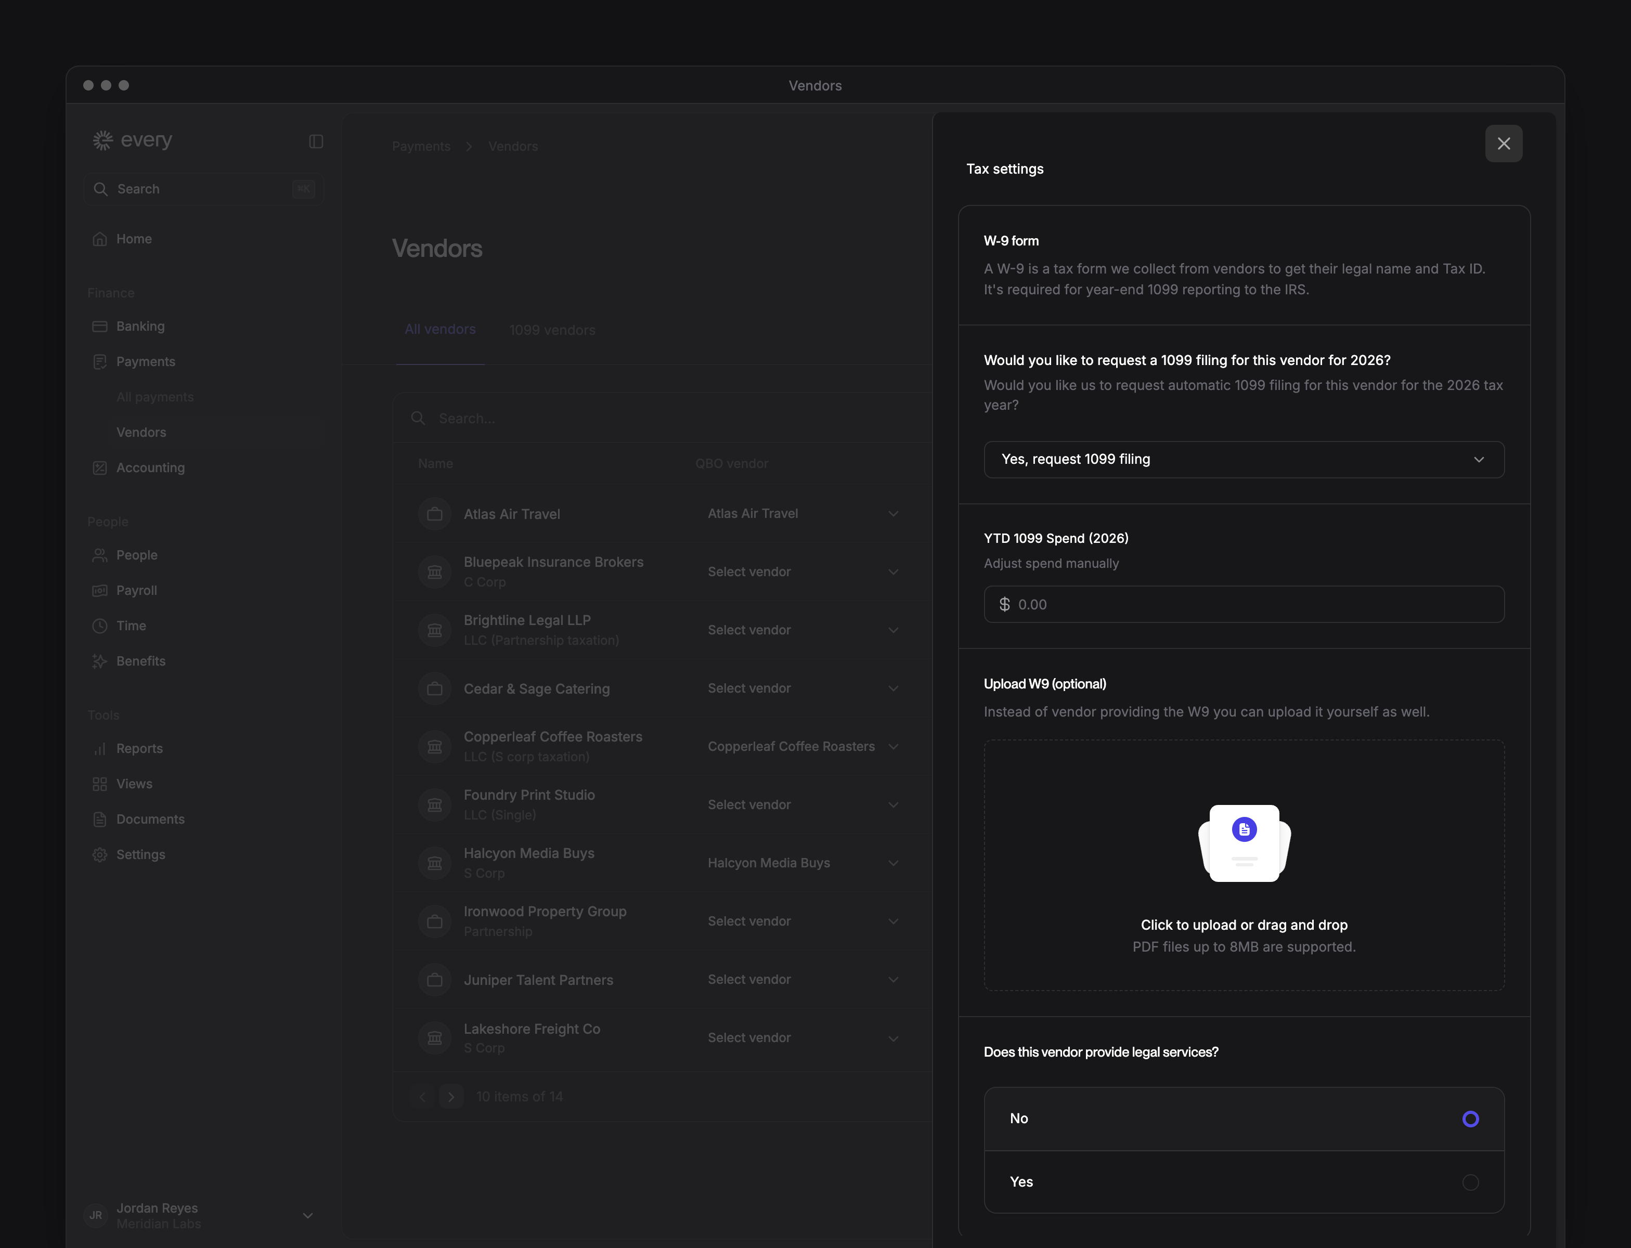The image size is (1631, 1248).
Task: Click the Time clock icon
Action: [99, 626]
